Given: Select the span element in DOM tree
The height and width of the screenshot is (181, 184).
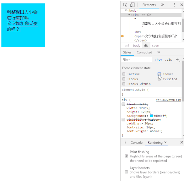Looking at the screenshot, I should [155, 36].
